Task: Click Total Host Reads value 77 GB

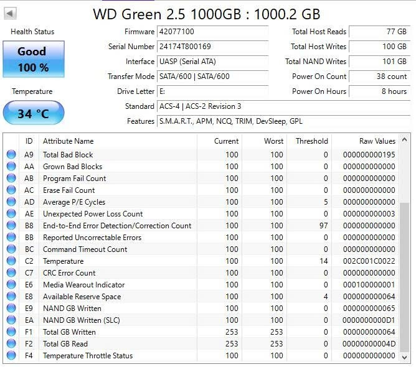Action: (x=379, y=32)
